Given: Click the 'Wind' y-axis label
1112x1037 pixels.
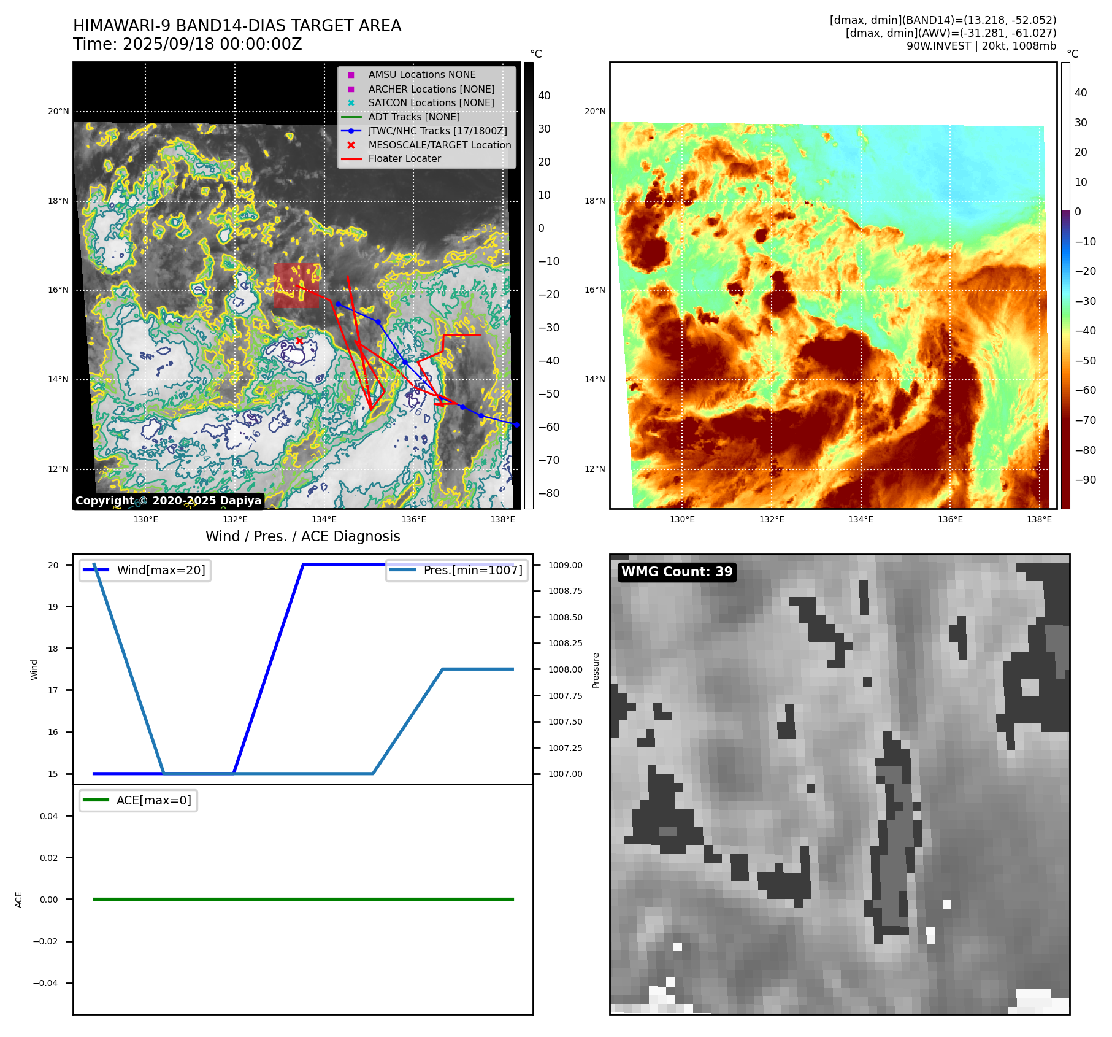Looking at the screenshot, I should 34,670.
